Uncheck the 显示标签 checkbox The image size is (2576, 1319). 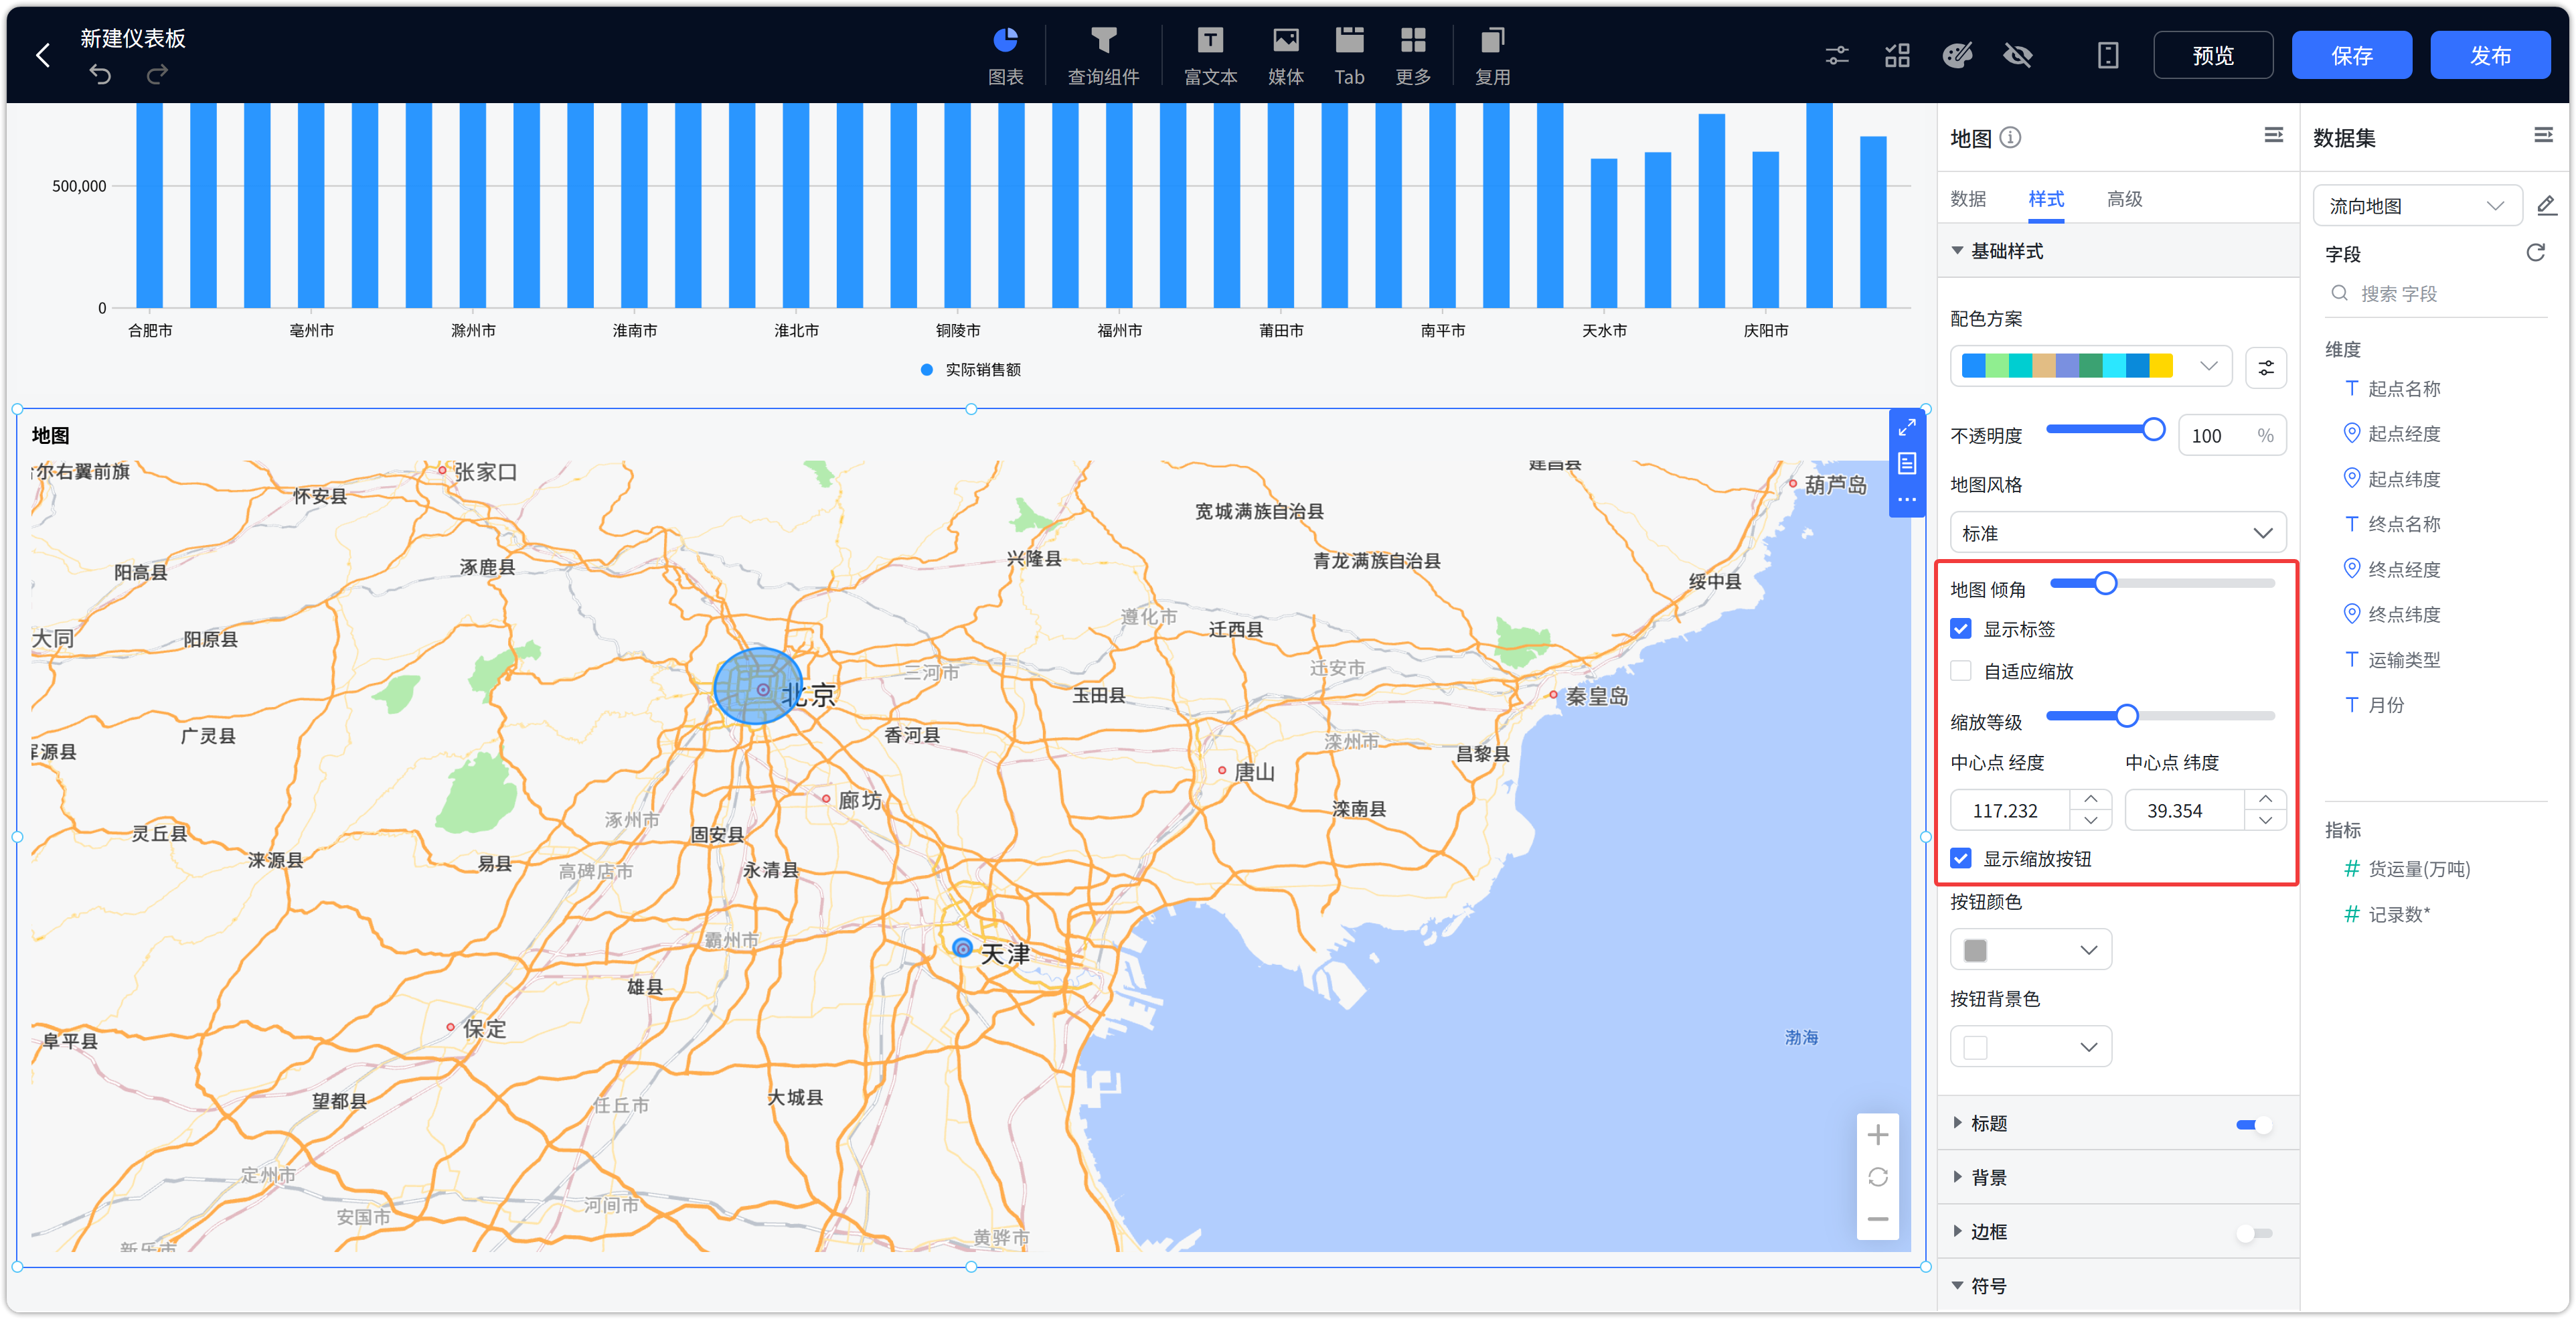tap(1961, 629)
